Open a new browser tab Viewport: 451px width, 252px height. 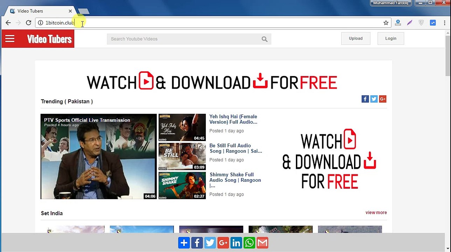[x=84, y=11]
